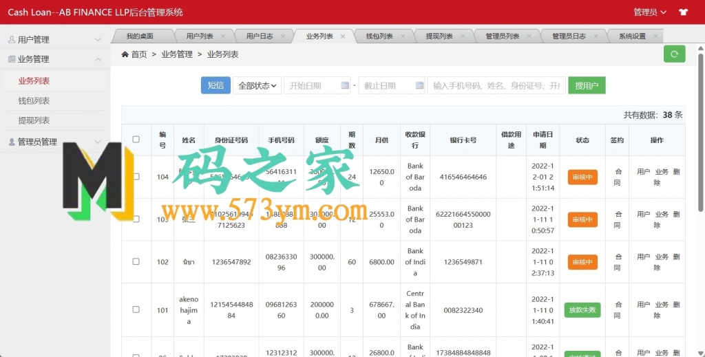
Task: Switch to the 用户日志 tab
Action: pos(260,36)
